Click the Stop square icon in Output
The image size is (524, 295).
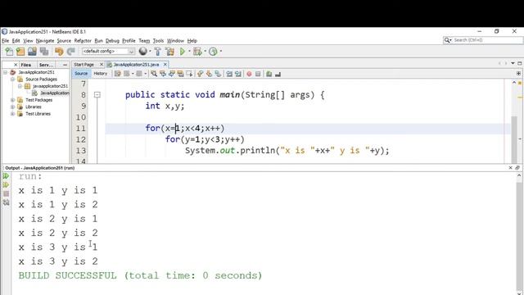click(6, 193)
